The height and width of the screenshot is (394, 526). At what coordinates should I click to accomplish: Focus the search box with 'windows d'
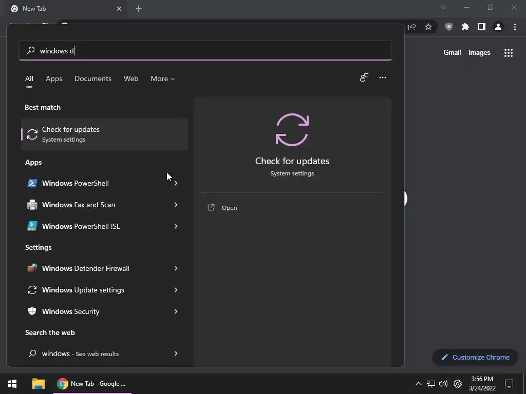[x=205, y=51]
